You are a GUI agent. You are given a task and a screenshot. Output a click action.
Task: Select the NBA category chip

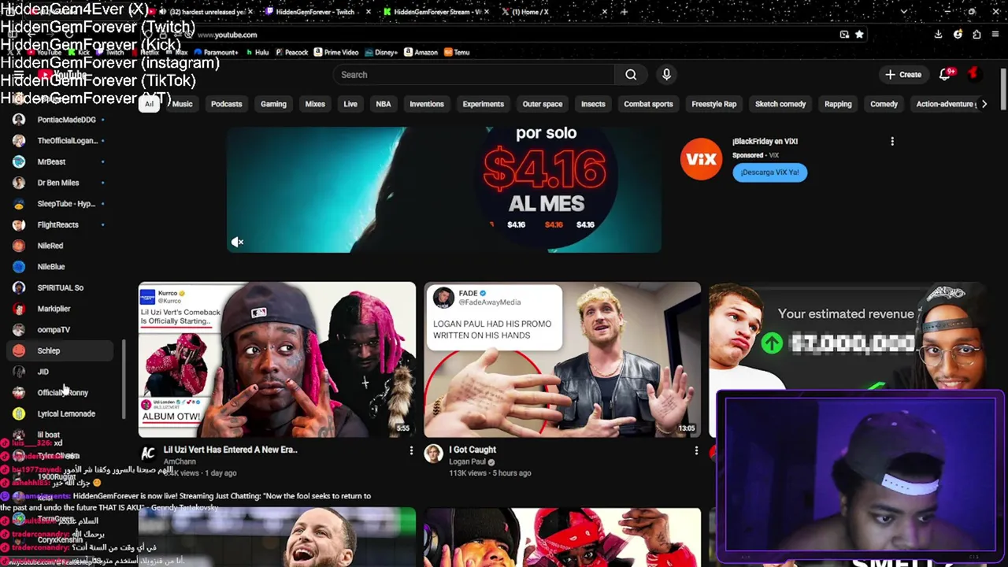(384, 104)
